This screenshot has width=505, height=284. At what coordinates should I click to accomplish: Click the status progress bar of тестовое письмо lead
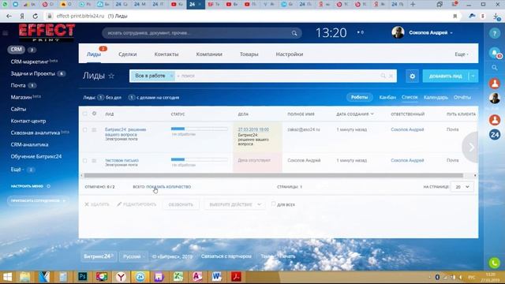tap(199, 159)
